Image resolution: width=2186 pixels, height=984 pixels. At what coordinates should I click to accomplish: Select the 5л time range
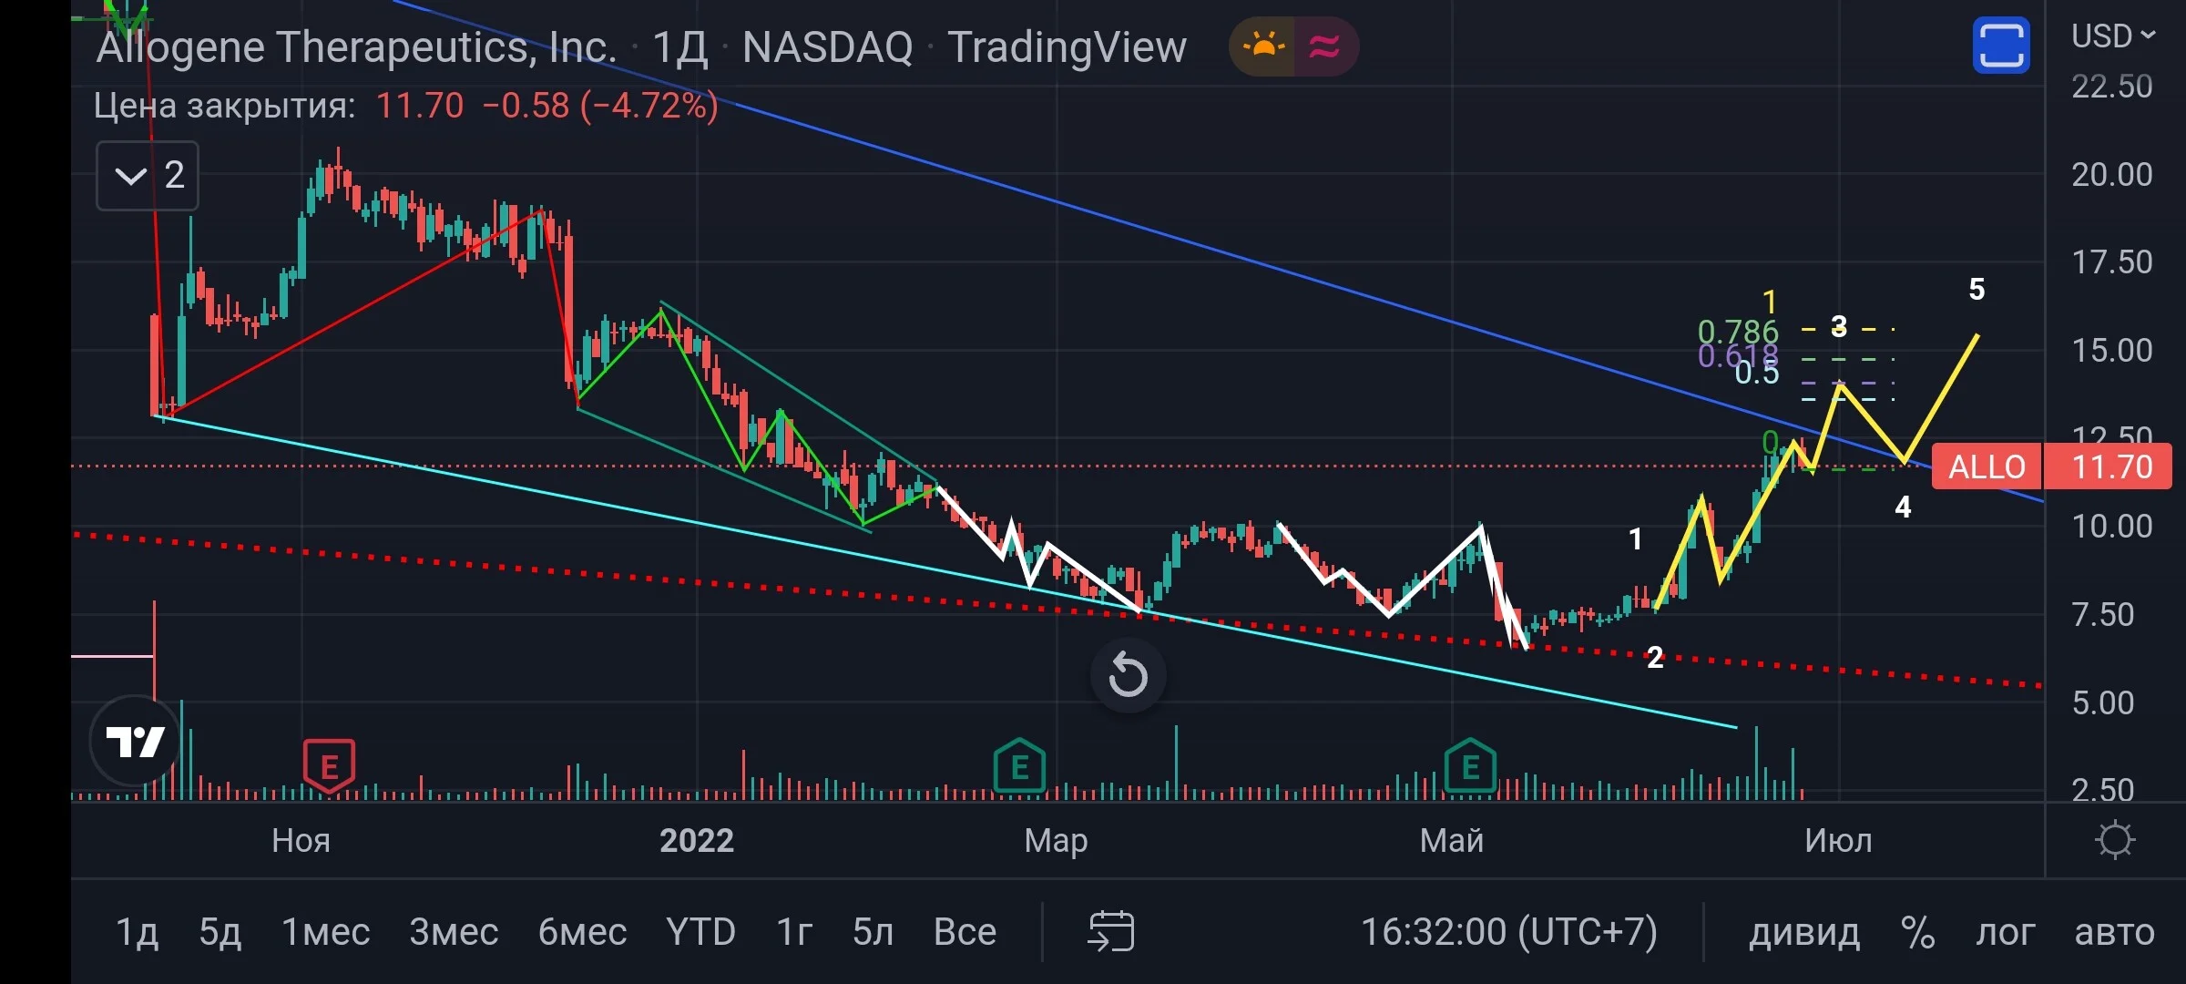tap(873, 932)
